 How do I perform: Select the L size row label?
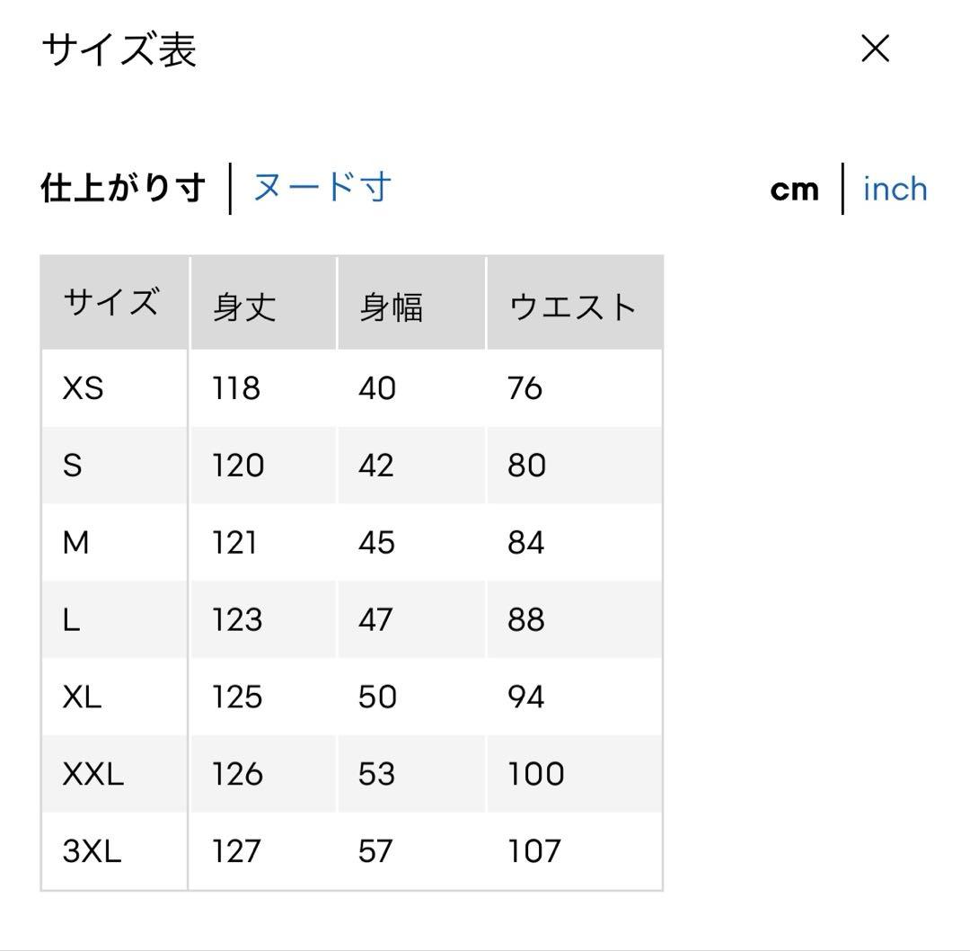tap(71, 619)
